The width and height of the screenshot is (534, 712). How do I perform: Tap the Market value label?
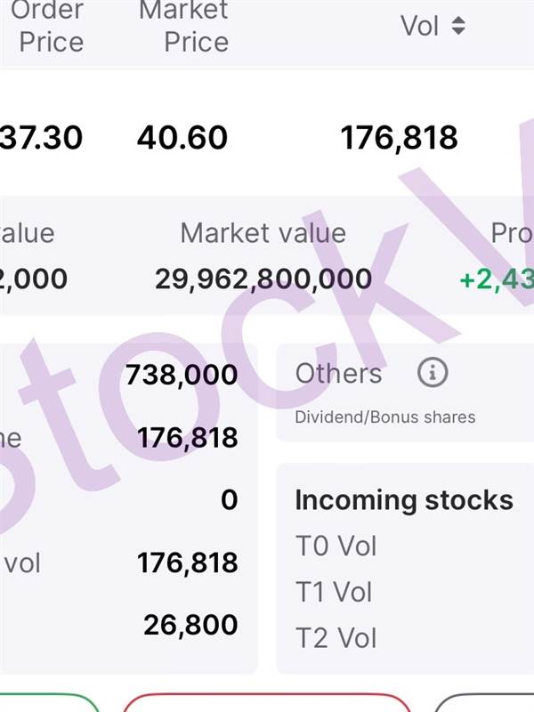coord(263,233)
